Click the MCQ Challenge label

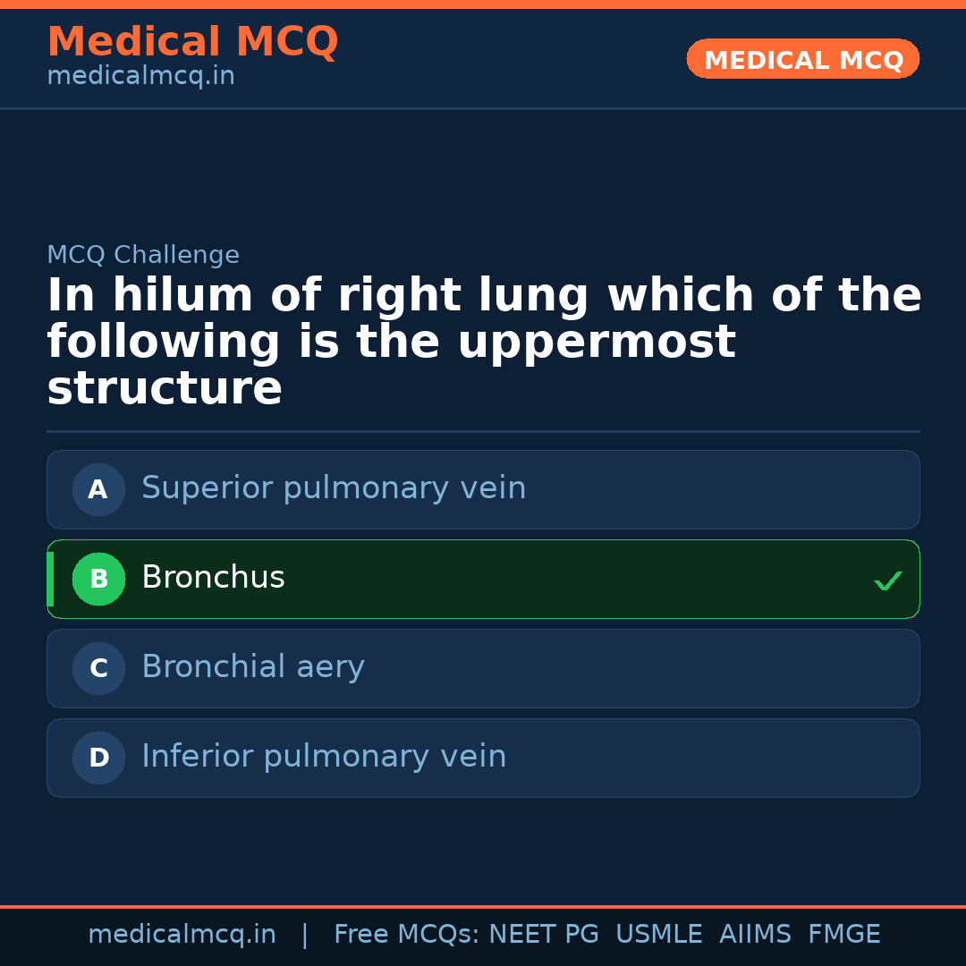pyautogui.click(x=143, y=255)
